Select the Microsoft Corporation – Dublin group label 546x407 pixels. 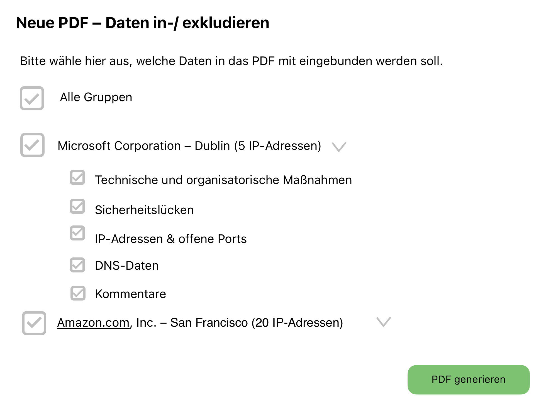(189, 146)
